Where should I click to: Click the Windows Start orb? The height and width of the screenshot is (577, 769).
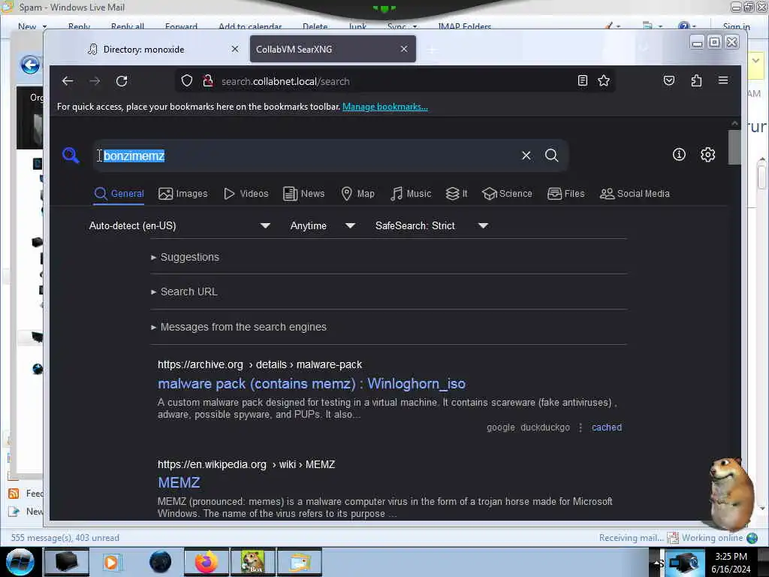point(20,562)
